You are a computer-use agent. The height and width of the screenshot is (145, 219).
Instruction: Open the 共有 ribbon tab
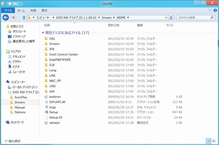tap(33, 10)
